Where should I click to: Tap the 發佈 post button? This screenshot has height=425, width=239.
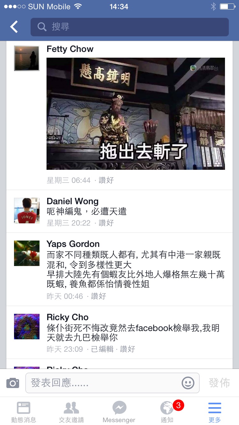(219, 383)
